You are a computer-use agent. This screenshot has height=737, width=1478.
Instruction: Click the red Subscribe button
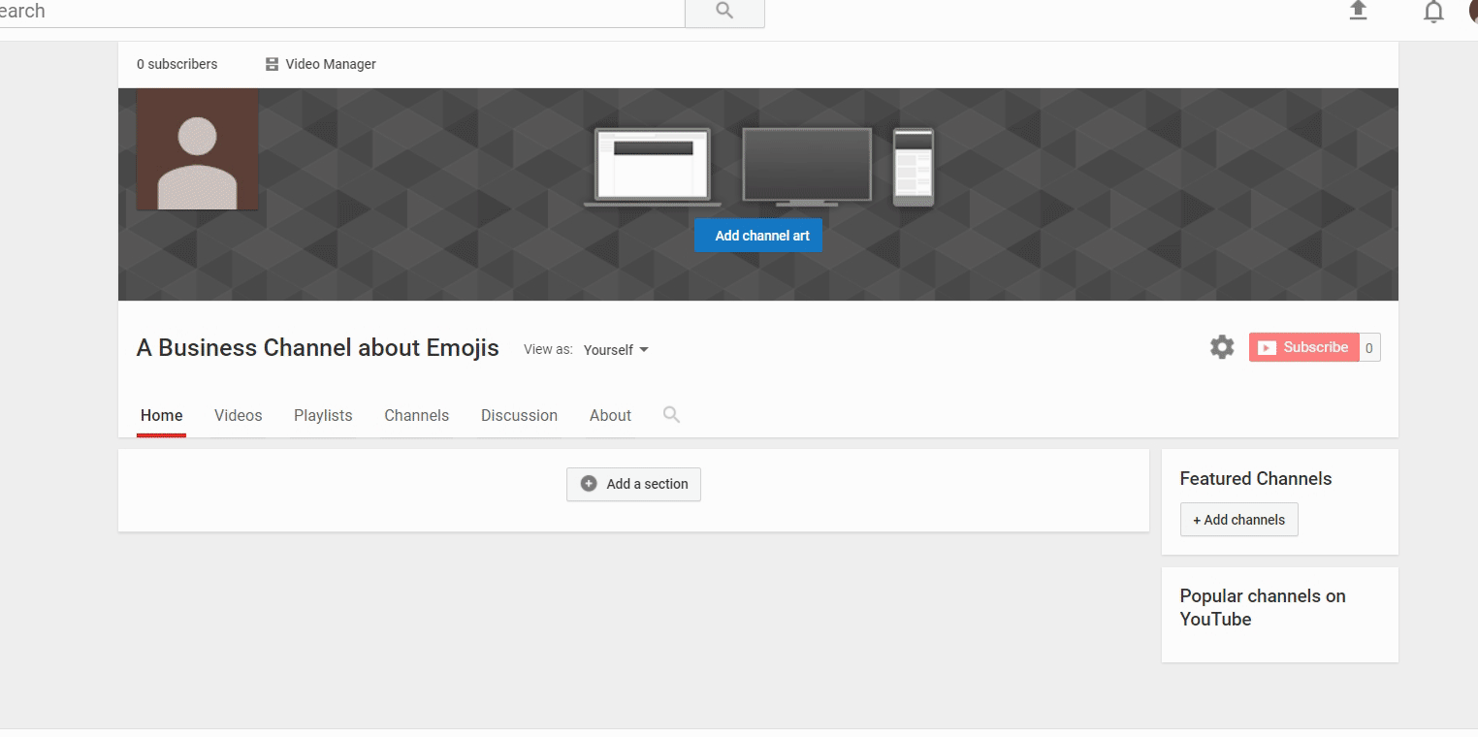(x=1303, y=347)
